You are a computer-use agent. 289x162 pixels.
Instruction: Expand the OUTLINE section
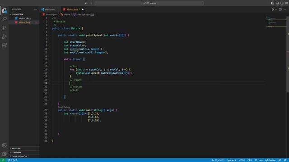[x=24, y=148]
